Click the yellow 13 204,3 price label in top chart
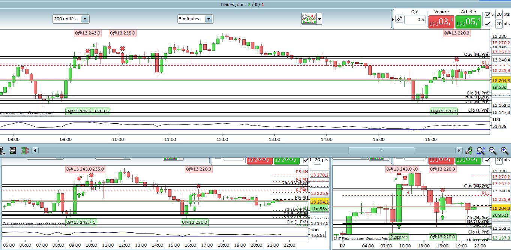This screenshot has height=250, width=511. click(x=501, y=81)
